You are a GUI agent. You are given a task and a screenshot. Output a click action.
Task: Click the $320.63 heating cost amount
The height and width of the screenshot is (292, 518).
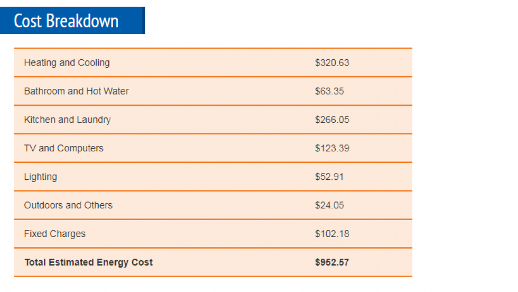[x=332, y=62]
